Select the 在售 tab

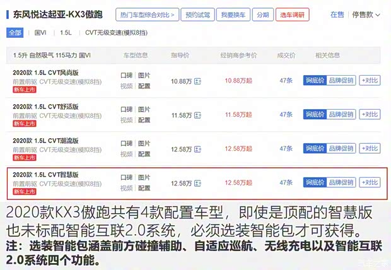337,15
